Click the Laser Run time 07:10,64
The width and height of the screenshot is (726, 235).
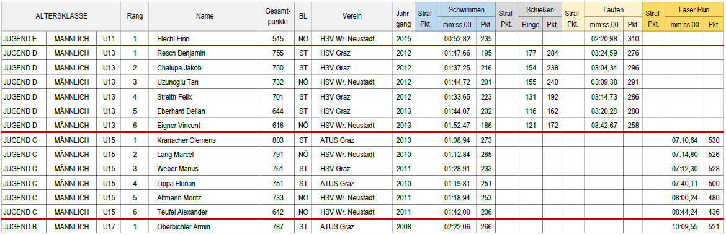[684, 140]
